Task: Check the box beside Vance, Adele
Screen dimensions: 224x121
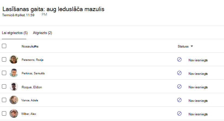Action: pos(4,100)
